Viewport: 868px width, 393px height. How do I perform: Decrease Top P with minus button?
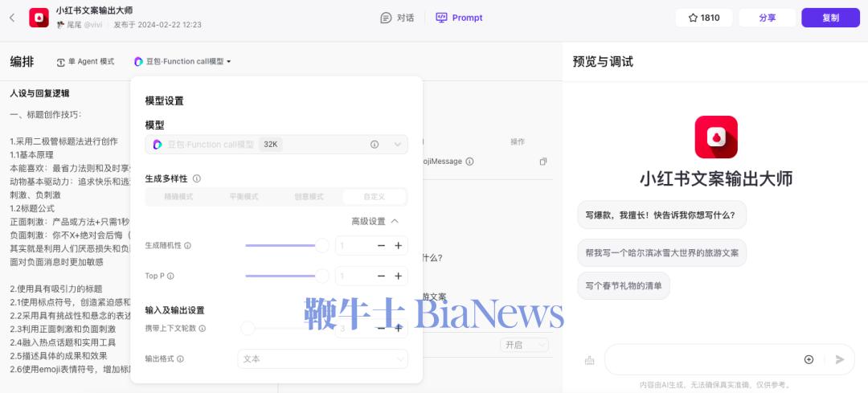[x=381, y=276]
